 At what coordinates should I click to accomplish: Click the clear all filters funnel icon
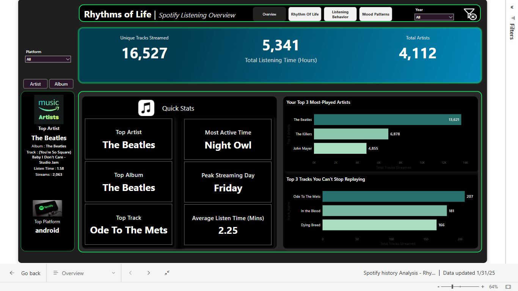click(x=469, y=14)
